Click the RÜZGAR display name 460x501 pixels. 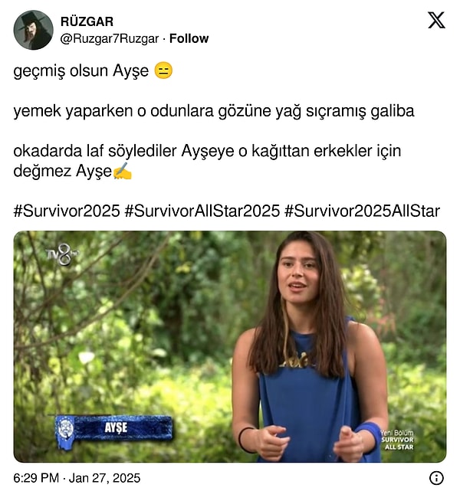87,21
